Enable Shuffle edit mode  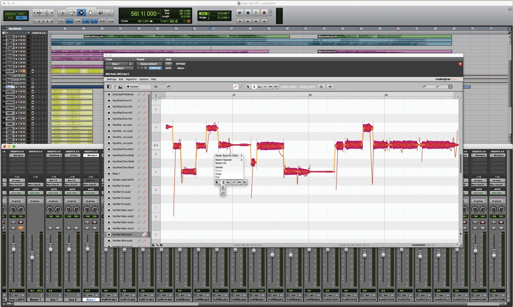[10, 14]
